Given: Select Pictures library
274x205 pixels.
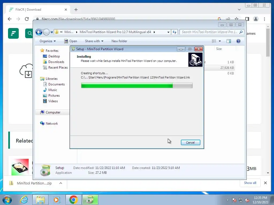Looking at the screenshot, I should [54, 96].
